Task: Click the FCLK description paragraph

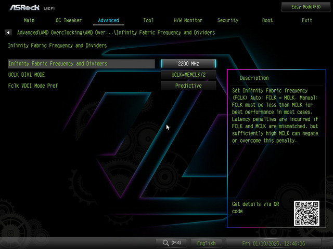Action: pyautogui.click(x=275, y=116)
